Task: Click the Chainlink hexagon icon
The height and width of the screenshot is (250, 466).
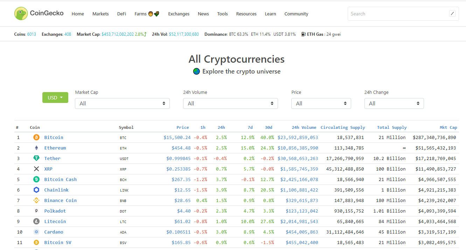Action: 36,190
